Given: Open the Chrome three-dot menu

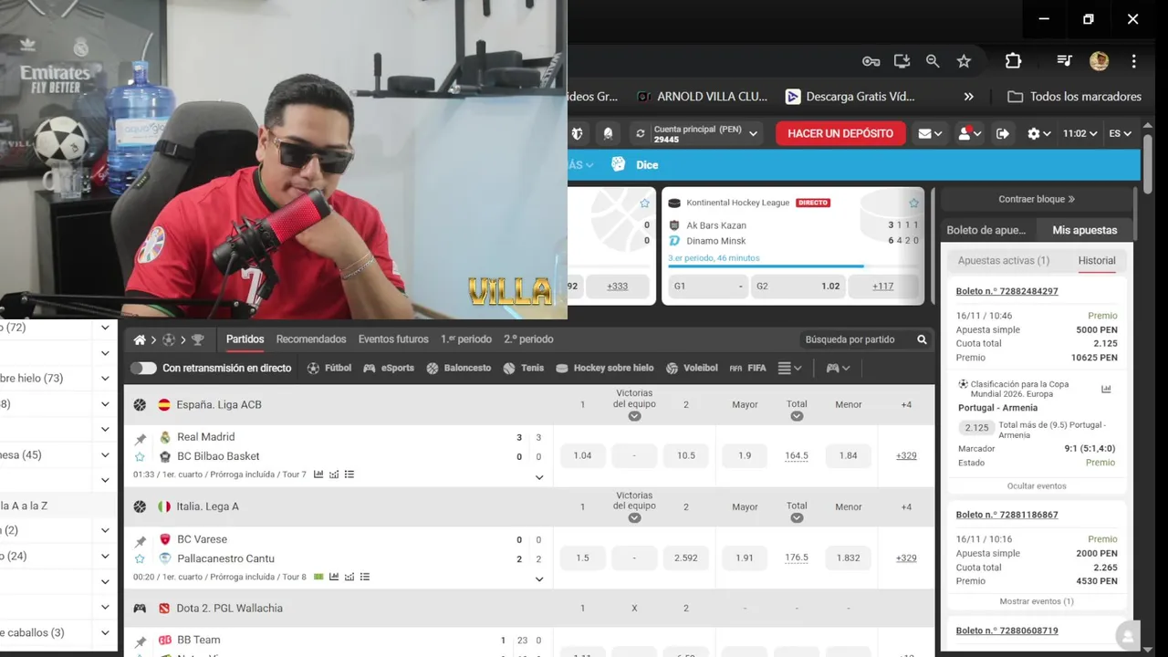Looking at the screenshot, I should click(x=1133, y=61).
